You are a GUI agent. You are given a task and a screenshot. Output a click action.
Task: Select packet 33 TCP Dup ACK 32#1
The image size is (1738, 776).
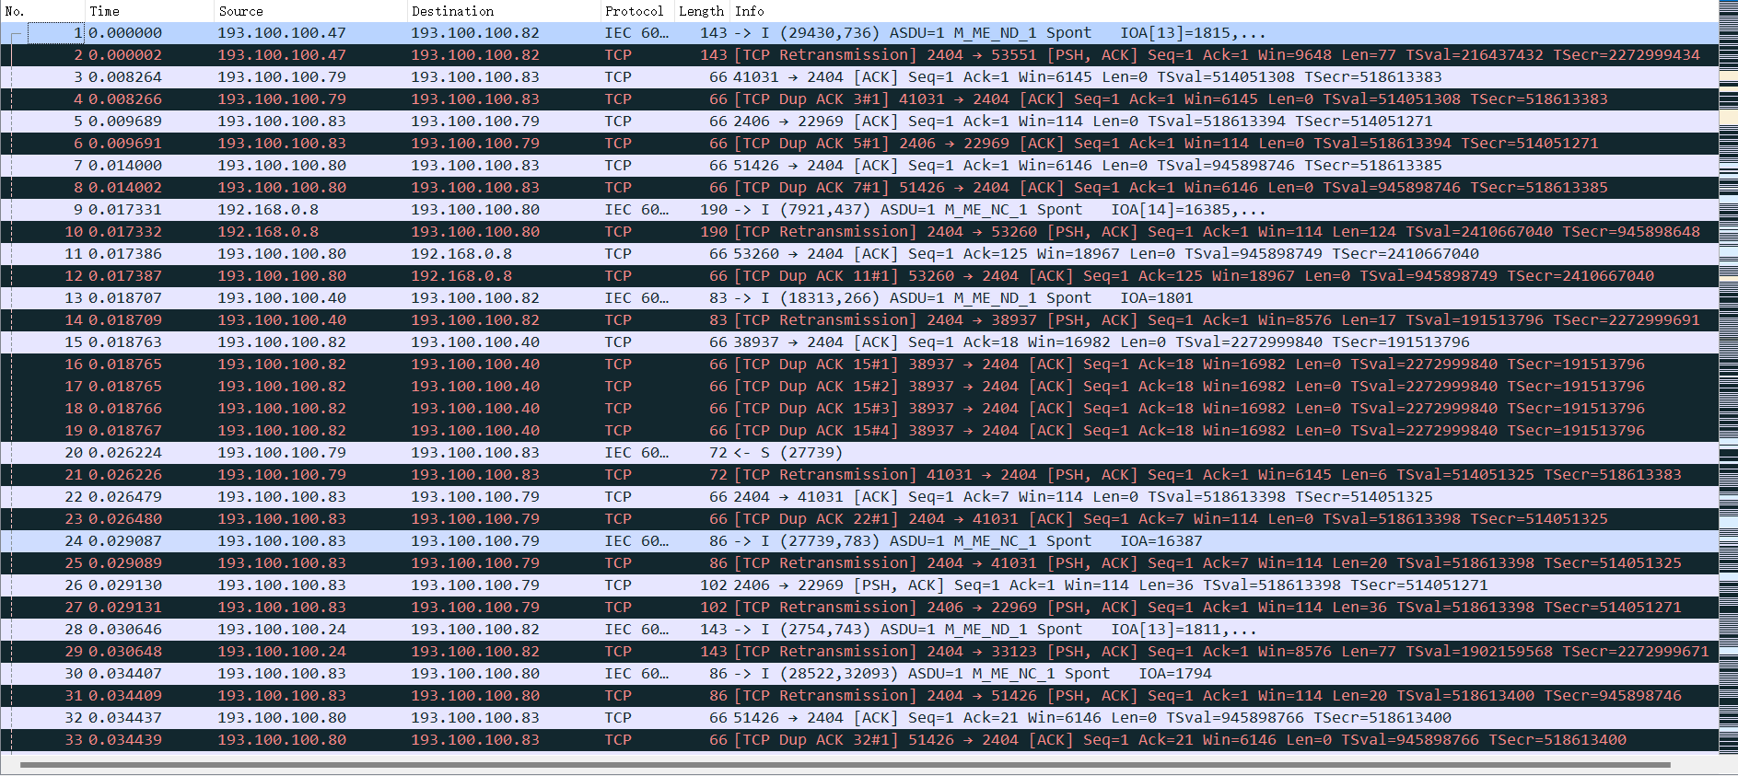pyautogui.click(x=859, y=740)
